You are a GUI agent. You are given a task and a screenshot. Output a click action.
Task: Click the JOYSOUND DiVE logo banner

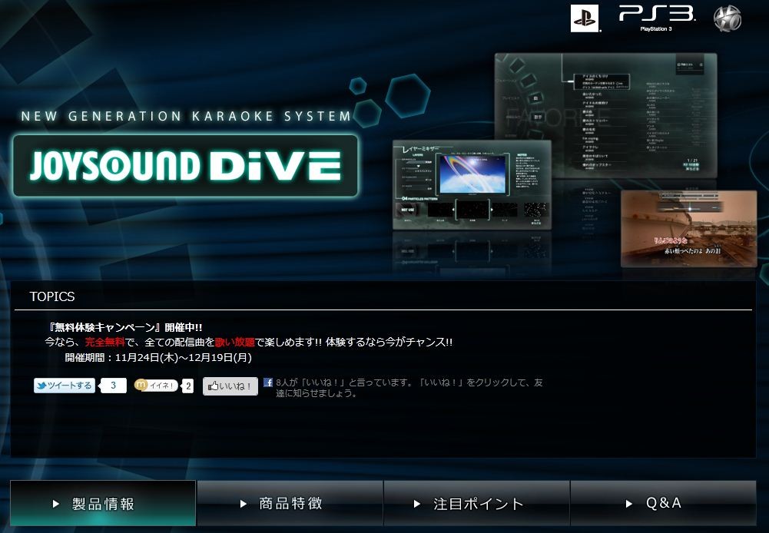[185, 166]
